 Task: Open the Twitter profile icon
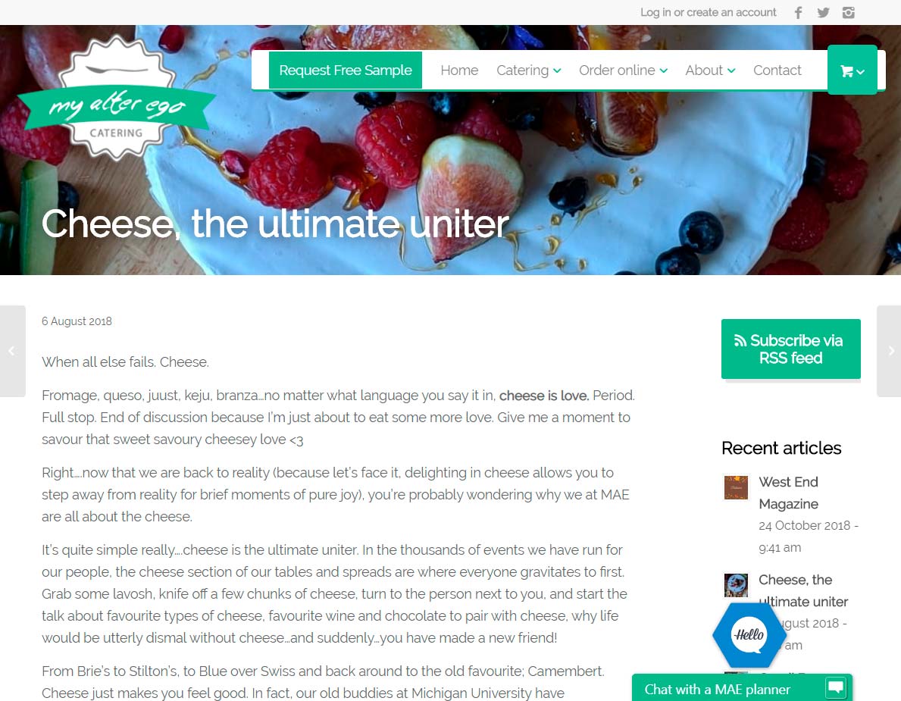(x=824, y=13)
